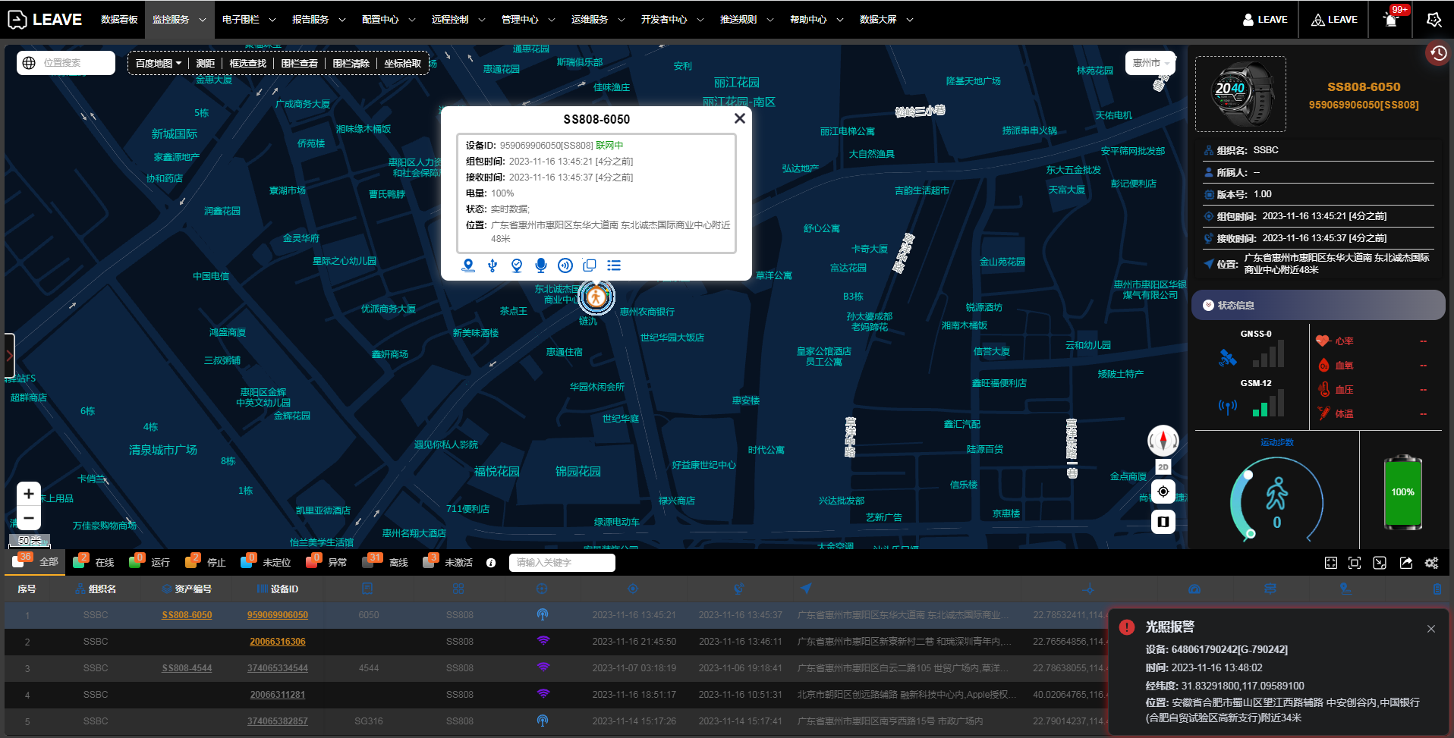The width and height of the screenshot is (1454, 738).
Task: Click the map zoom in plus button
Action: [29, 494]
